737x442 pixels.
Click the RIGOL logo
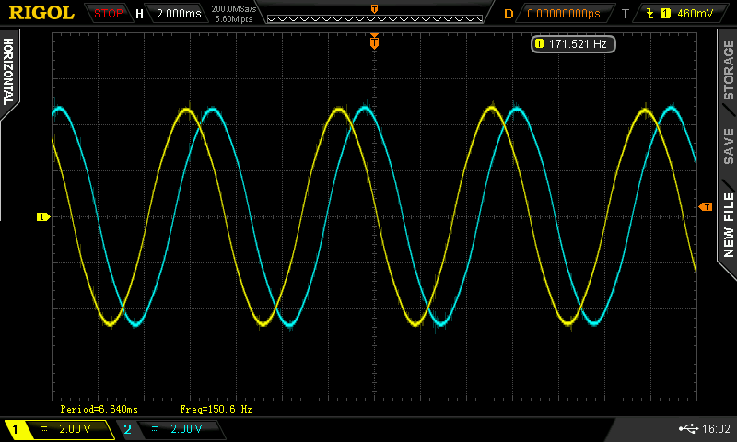pos(41,13)
